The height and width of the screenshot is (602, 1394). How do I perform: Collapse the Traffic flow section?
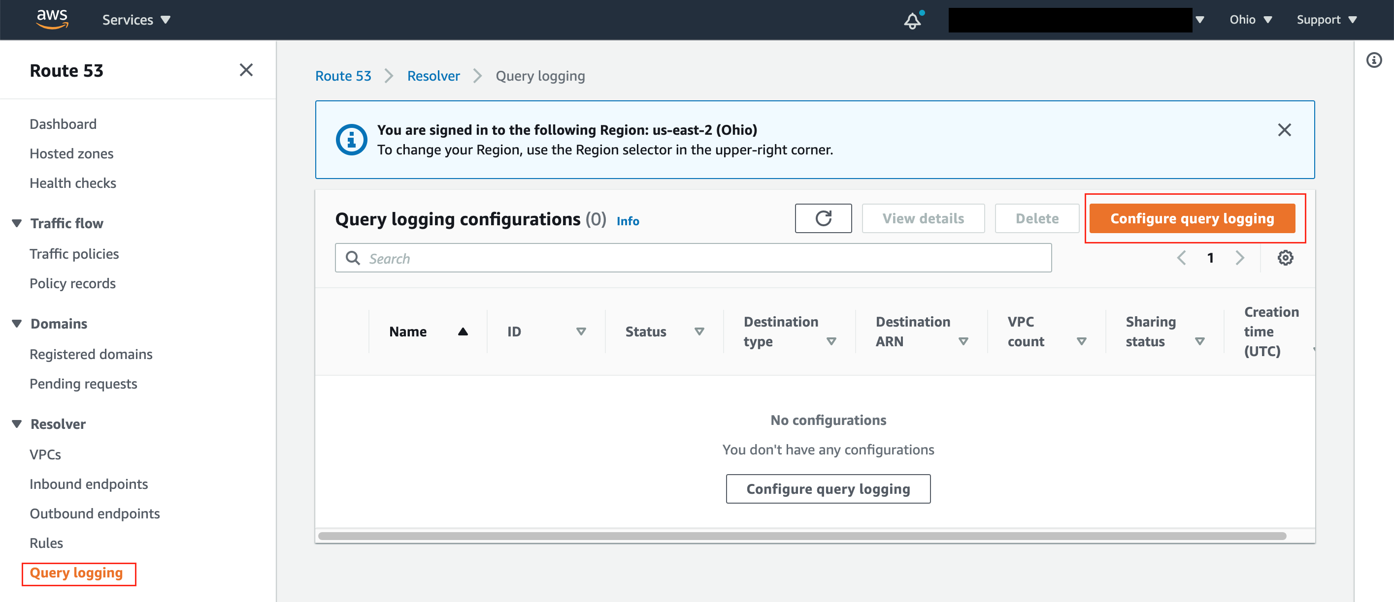pos(16,223)
